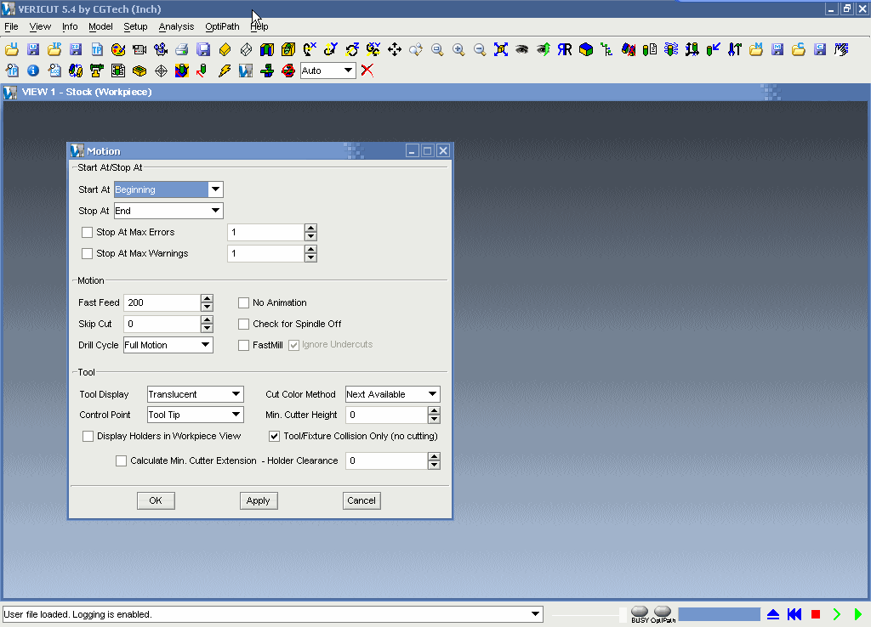
Task: Click Cancel in the Motion dialog
Action: tap(361, 501)
